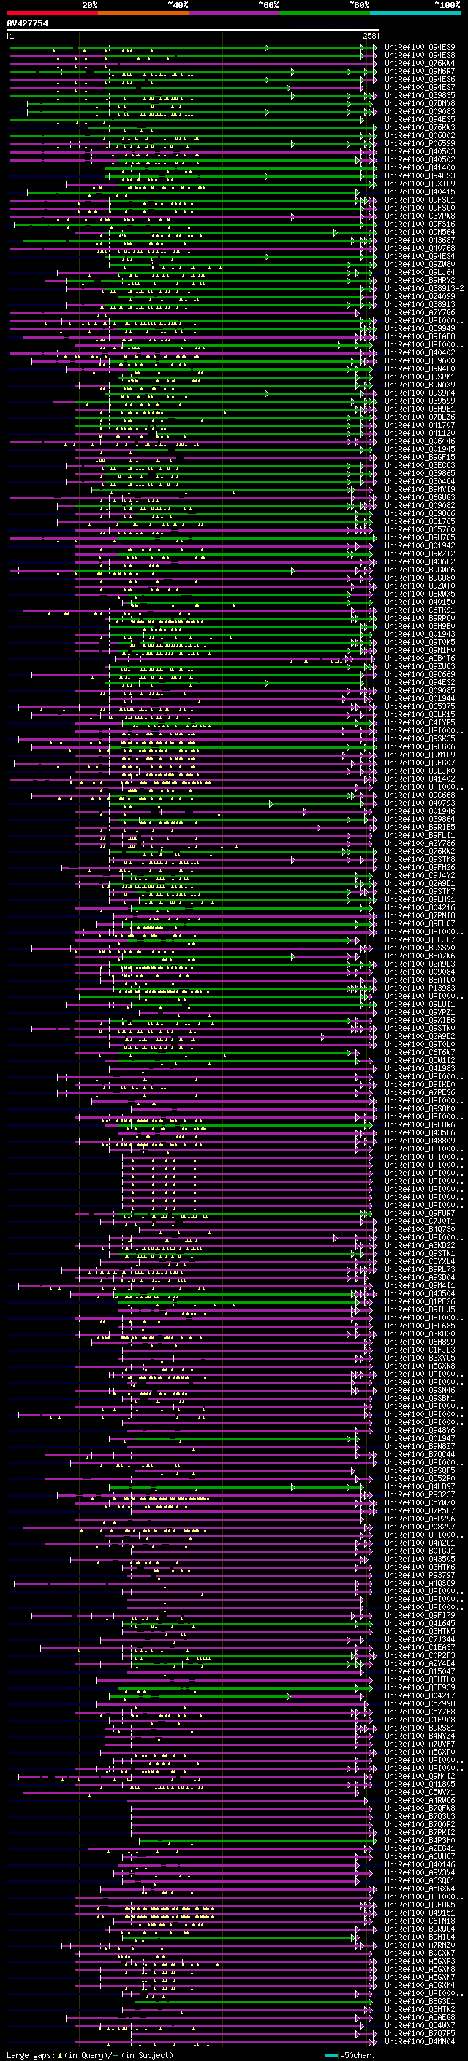Select the UniRef100_Q01946 label
The image size is (468, 2061).
coord(420,811)
